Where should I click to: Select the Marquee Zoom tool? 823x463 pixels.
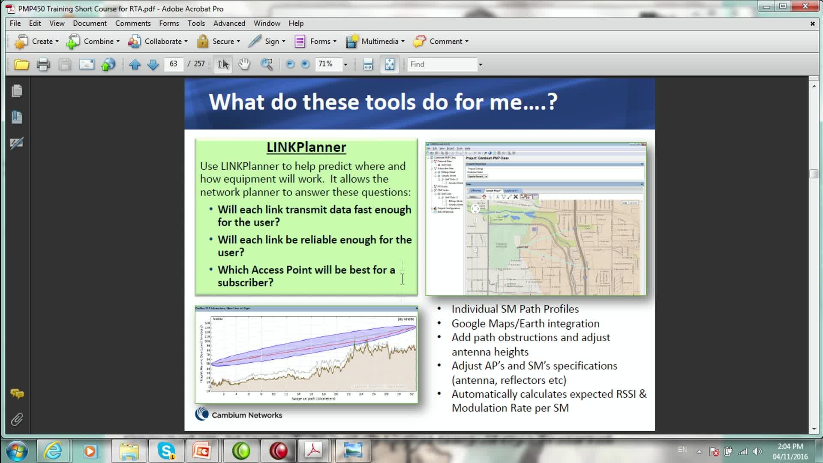(267, 64)
